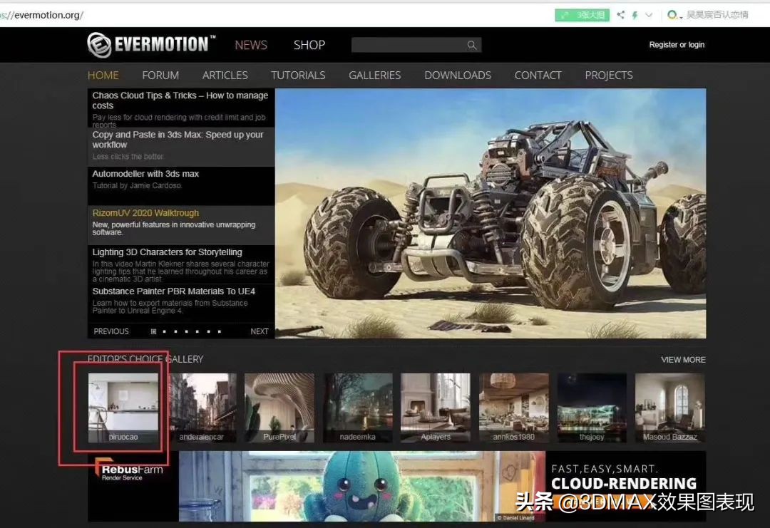Click NEXT in news slider
This screenshot has width=770, height=528.
tap(260, 331)
